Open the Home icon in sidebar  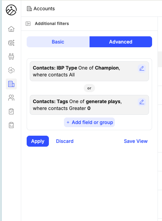tap(11, 29)
